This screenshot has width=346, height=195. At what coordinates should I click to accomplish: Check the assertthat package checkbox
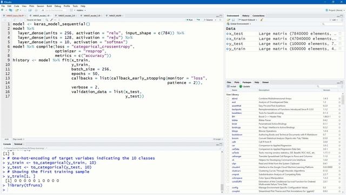coord(228,106)
